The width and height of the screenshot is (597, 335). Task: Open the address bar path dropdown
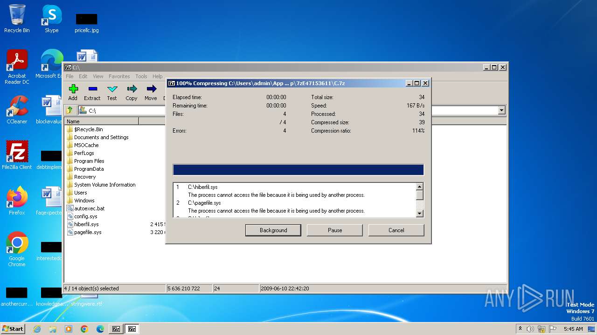point(502,110)
